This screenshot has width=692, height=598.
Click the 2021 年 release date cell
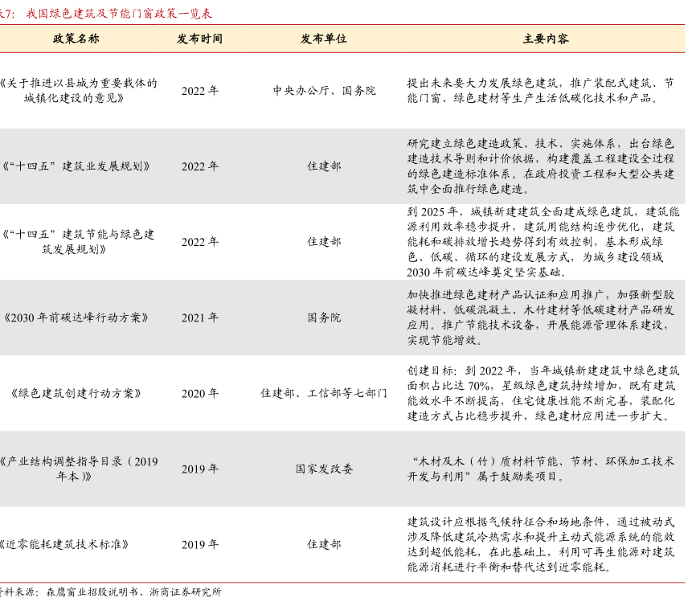199,317
